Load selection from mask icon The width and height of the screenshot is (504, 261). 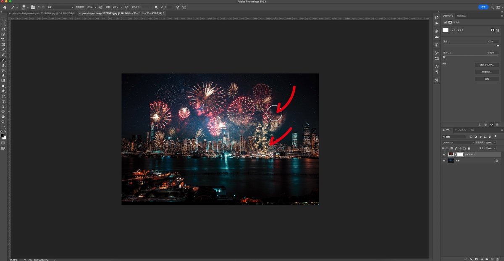coord(480,124)
